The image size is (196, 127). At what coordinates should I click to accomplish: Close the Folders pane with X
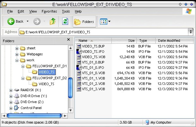(x=68, y=40)
